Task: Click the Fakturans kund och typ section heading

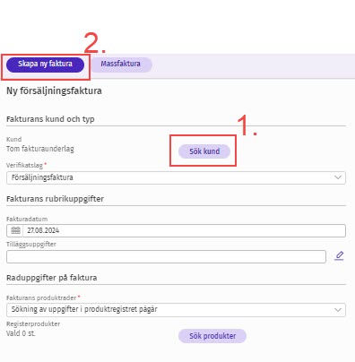Action: (x=50, y=119)
